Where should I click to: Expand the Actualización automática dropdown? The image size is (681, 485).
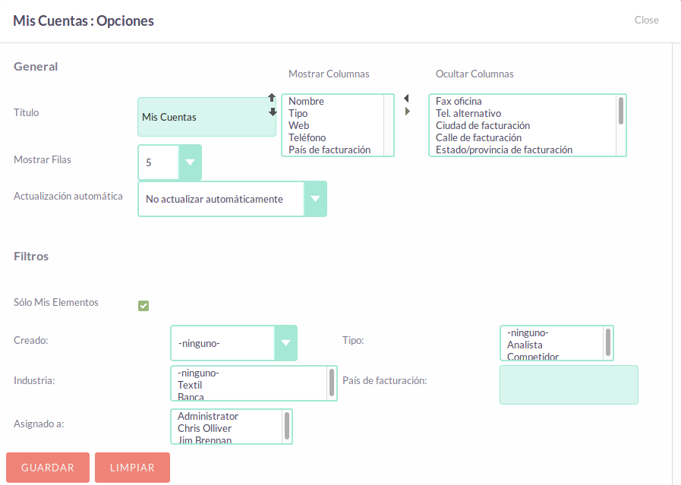tap(315, 199)
